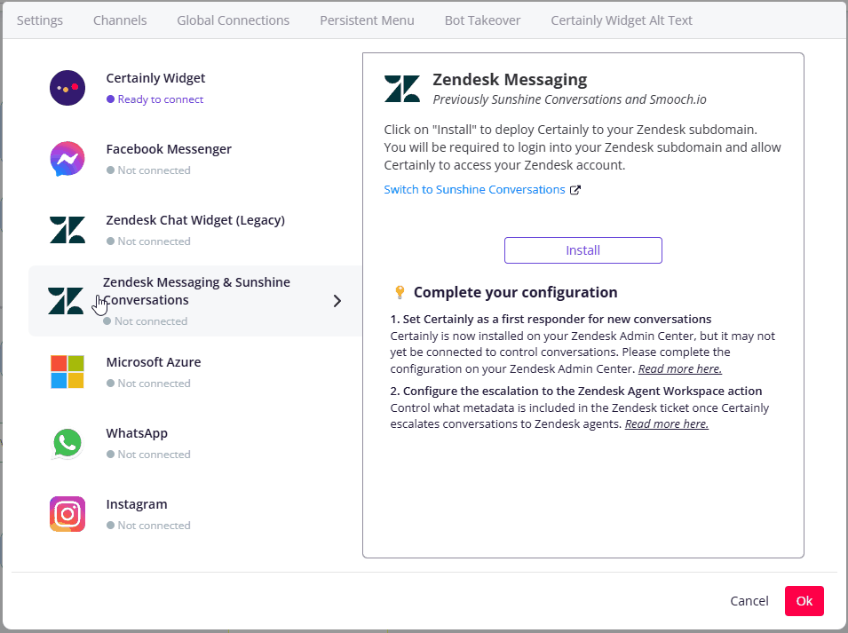The width and height of the screenshot is (848, 633).
Task: Open the Bot Takeover tab
Action: [x=482, y=20]
